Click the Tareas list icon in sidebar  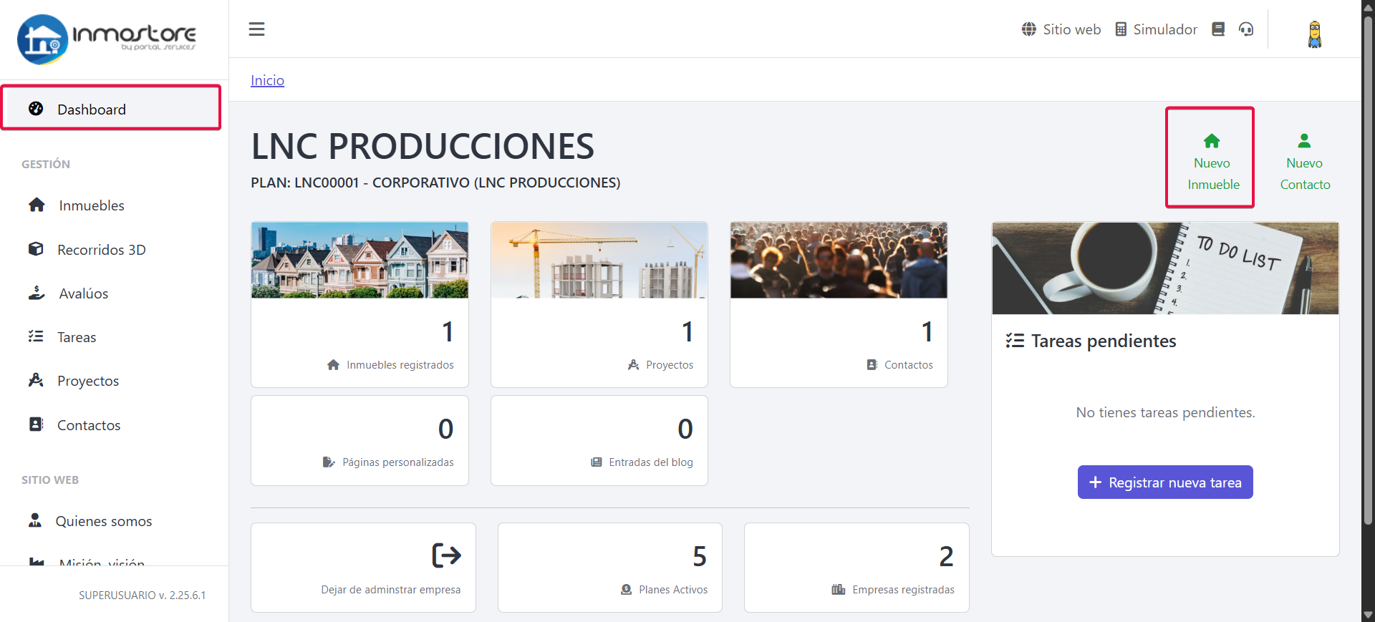[x=36, y=336]
